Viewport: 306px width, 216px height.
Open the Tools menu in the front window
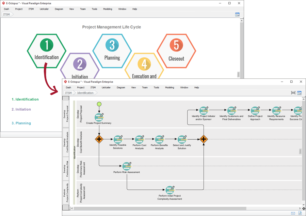(156, 87)
